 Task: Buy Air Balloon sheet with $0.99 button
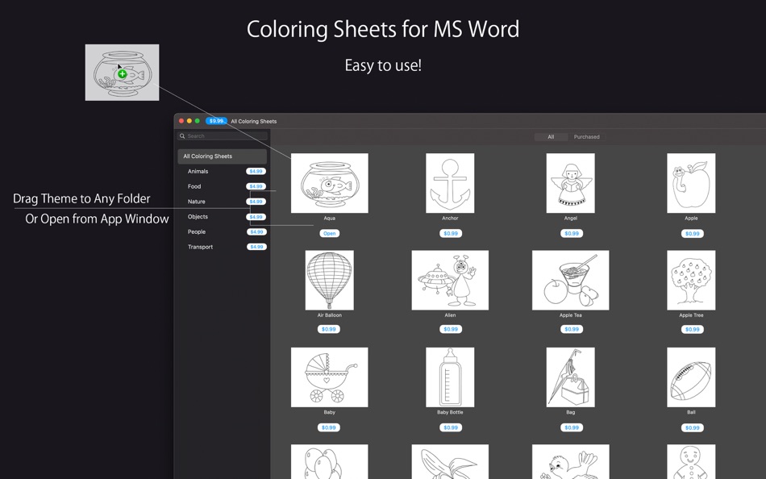coord(329,330)
